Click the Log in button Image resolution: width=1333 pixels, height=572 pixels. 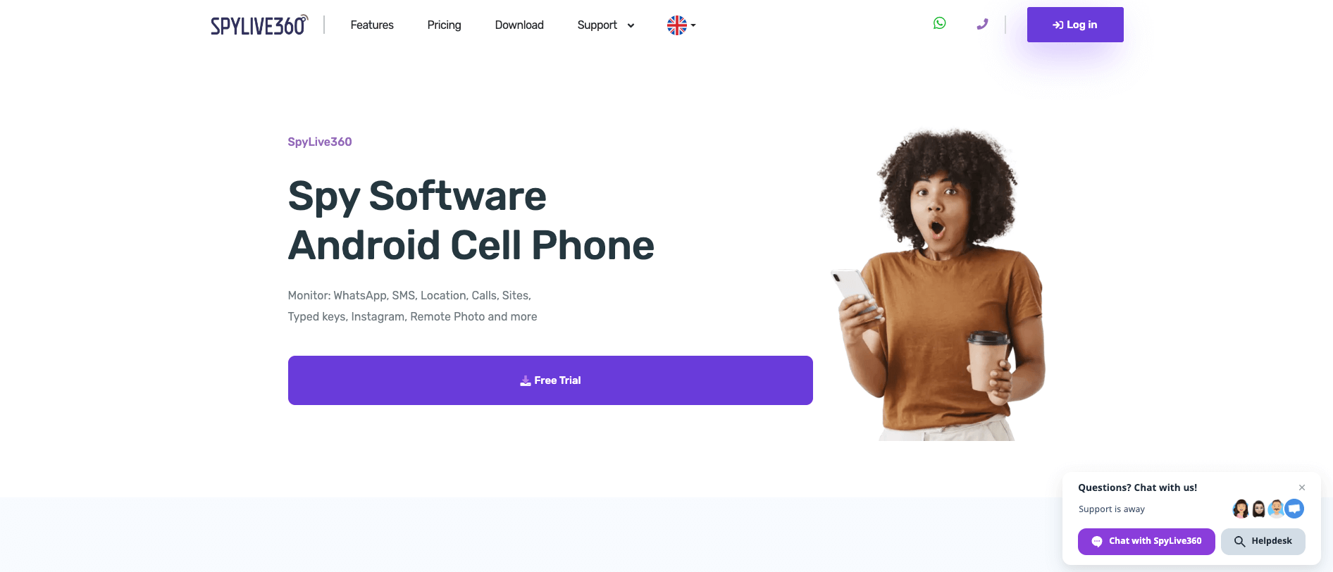click(1075, 25)
